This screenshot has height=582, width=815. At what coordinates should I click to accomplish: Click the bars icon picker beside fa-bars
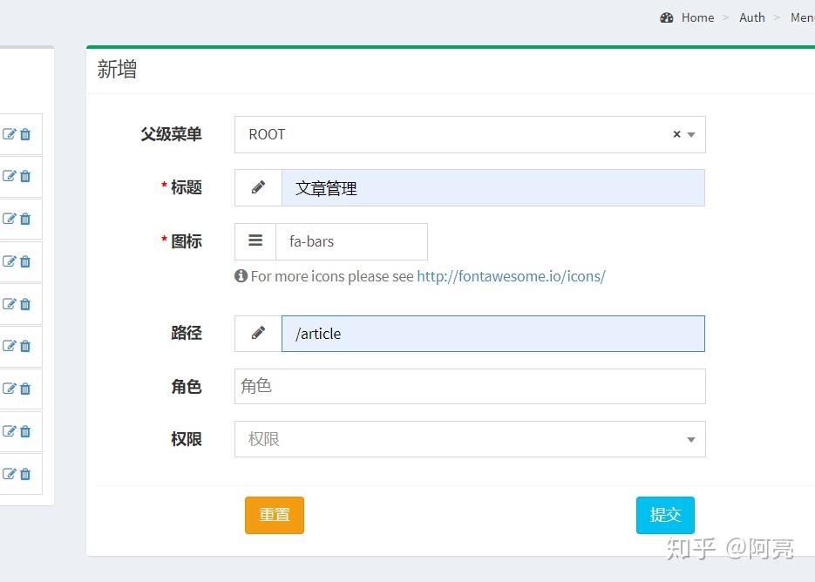(255, 241)
